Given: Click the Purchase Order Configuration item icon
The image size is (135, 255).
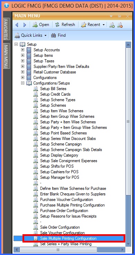Looking at the screenshot, I should click(36, 211).
